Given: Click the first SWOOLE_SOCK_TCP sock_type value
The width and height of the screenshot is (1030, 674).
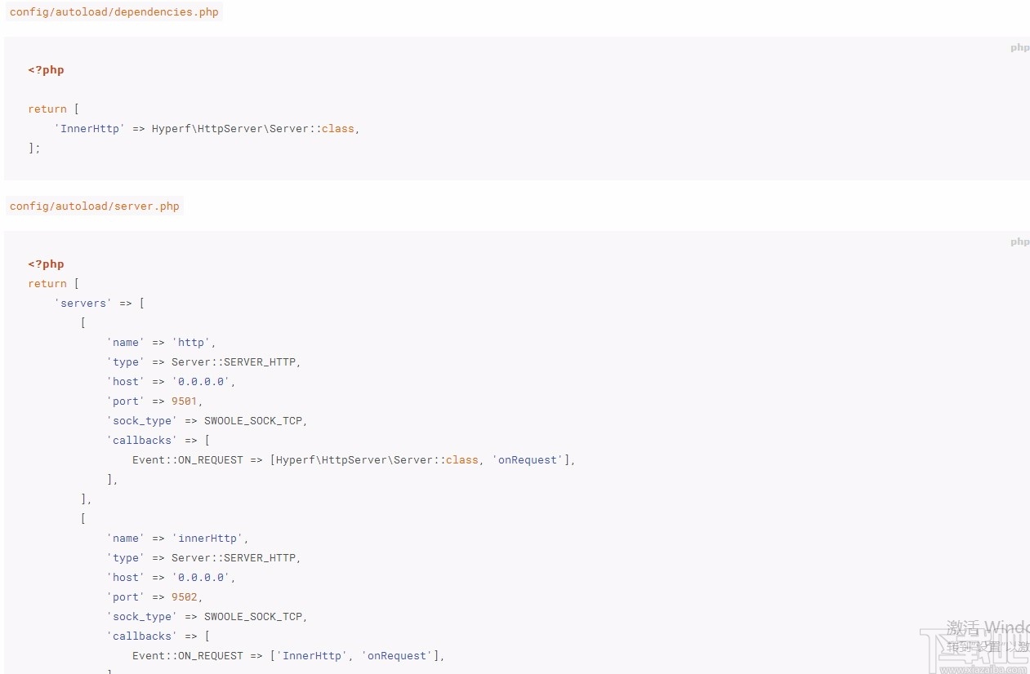Looking at the screenshot, I should click(x=253, y=421).
